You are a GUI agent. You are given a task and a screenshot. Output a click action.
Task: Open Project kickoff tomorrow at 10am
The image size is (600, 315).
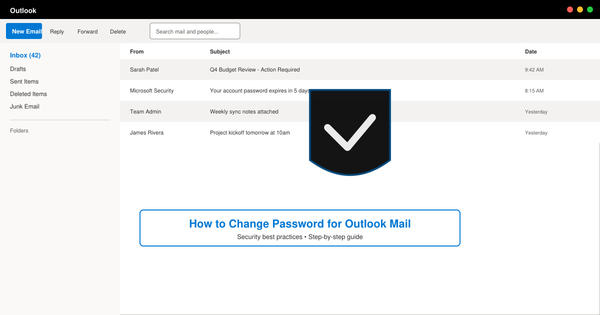(x=250, y=132)
